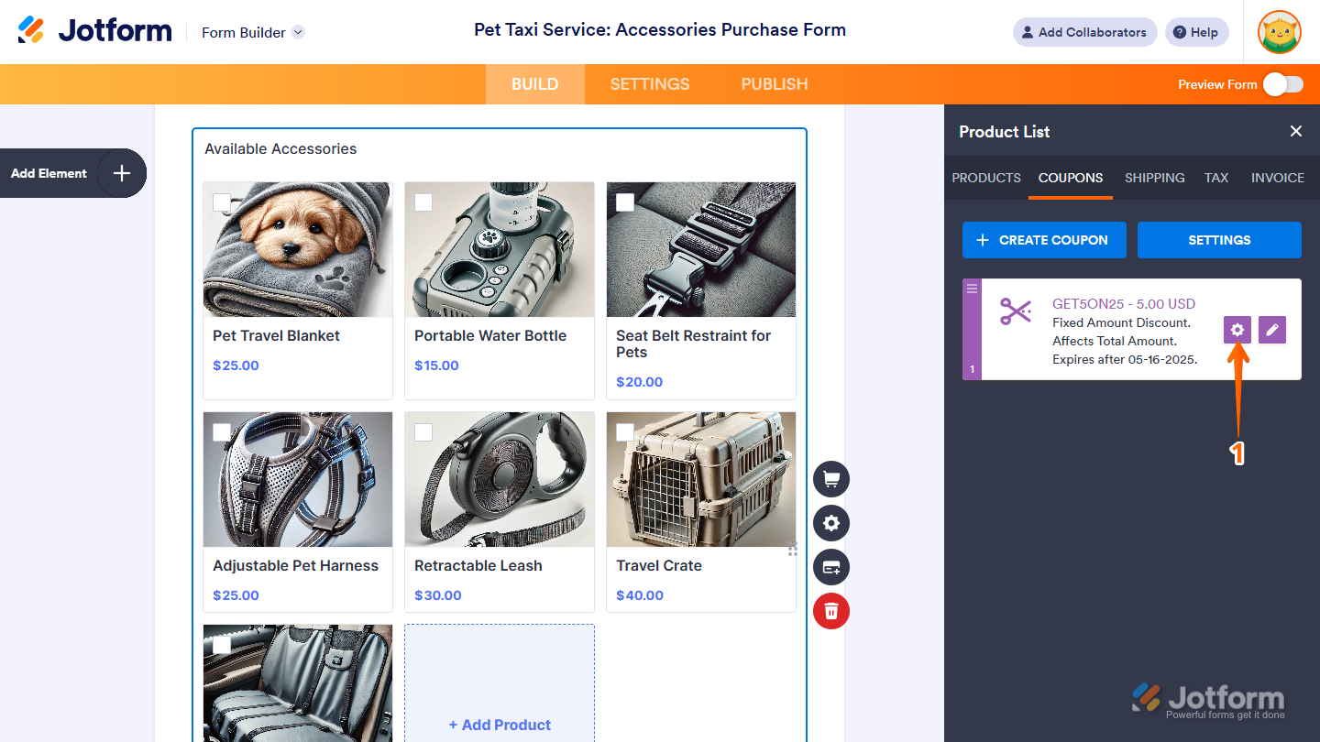Expand the Form Builder dropdown
This screenshot has width=1320, height=742.
point(298,32)
